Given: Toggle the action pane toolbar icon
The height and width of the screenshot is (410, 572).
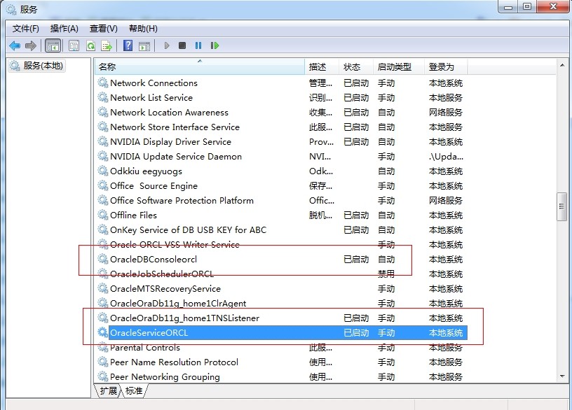Looking at the screenshot, I should coord(144,46).
